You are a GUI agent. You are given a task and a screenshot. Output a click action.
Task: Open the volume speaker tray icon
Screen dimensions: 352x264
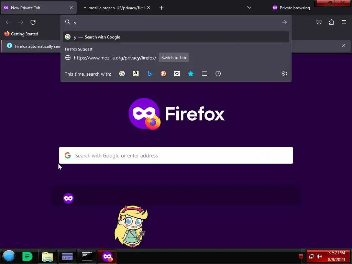click(319, 256)
